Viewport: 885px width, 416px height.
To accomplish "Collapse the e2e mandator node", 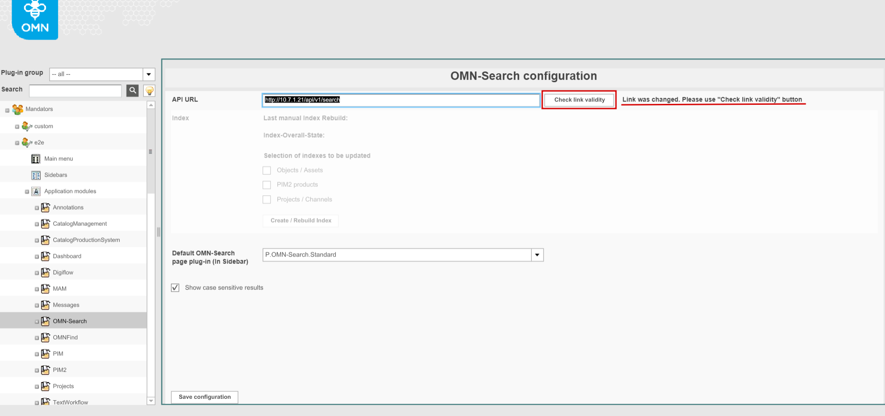I will coord(17,143).
